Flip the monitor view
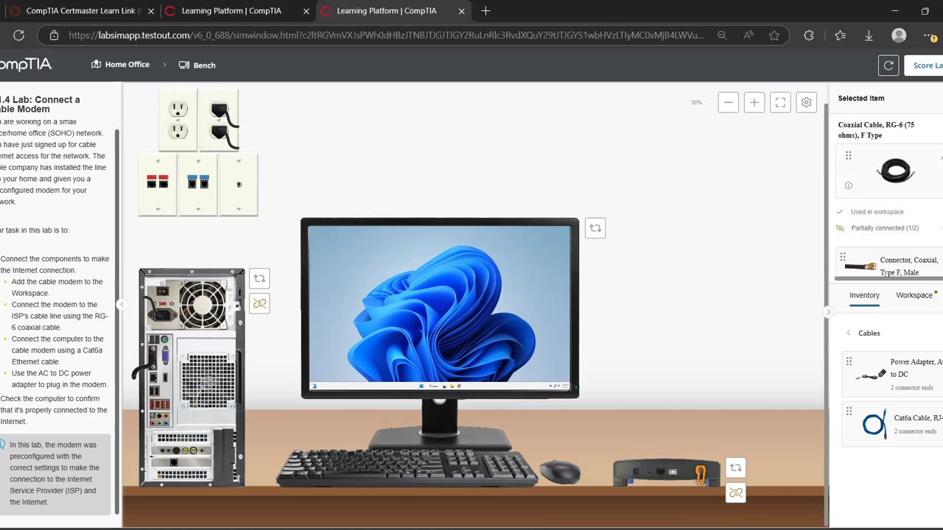 pyautogui.click(x=595, y=228)
